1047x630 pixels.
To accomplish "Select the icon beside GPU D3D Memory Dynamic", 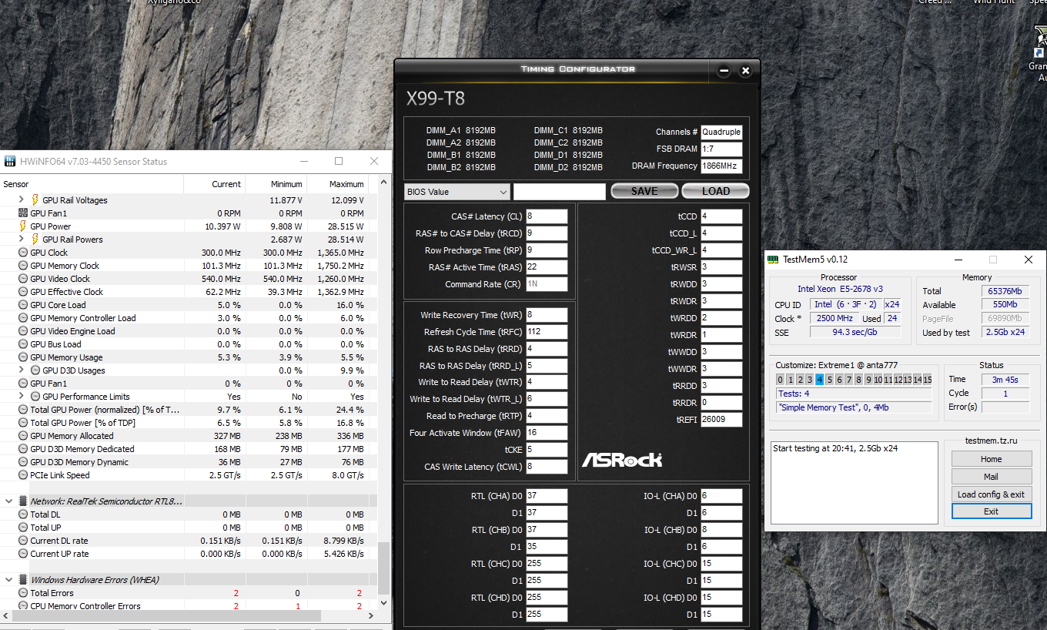I will (23, 462).
